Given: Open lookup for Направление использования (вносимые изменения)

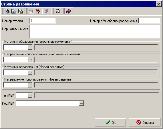Looking at the screenshot, I should click(30, 60).
